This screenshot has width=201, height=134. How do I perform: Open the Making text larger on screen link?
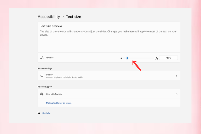59,103
